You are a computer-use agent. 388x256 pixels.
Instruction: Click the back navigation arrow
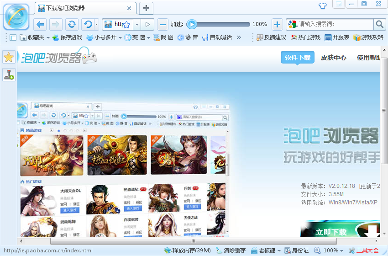40,24
